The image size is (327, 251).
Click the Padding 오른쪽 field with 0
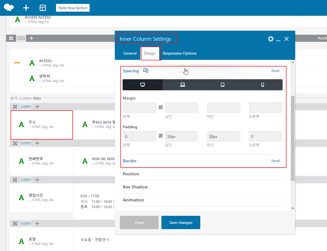click(x=265, y=136)
